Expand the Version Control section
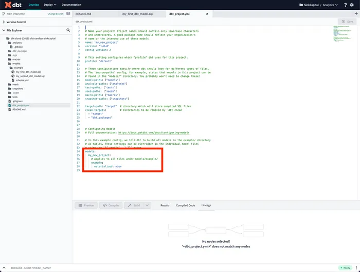 click(x=14, y=22)
